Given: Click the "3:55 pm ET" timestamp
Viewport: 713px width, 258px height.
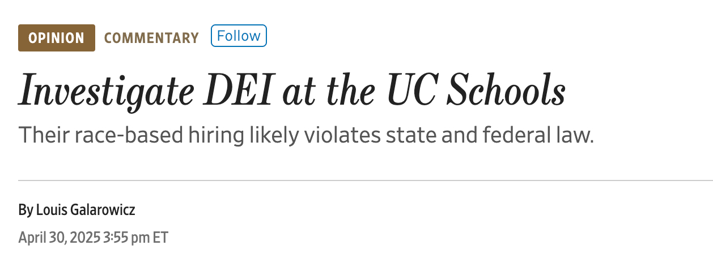Looking at the screenshot, I should pyautogui.click(x=136, y=237).
